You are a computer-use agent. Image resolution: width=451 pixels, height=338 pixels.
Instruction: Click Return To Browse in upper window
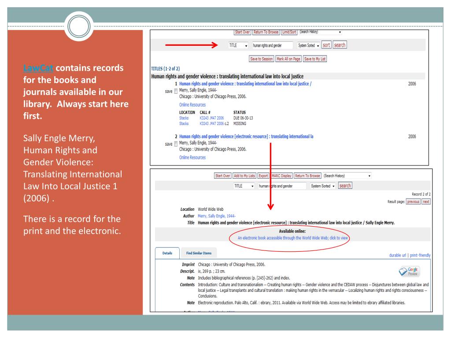click(266, 32)
